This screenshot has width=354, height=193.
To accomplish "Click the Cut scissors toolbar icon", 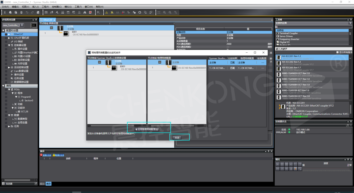I will click(5, 12).
